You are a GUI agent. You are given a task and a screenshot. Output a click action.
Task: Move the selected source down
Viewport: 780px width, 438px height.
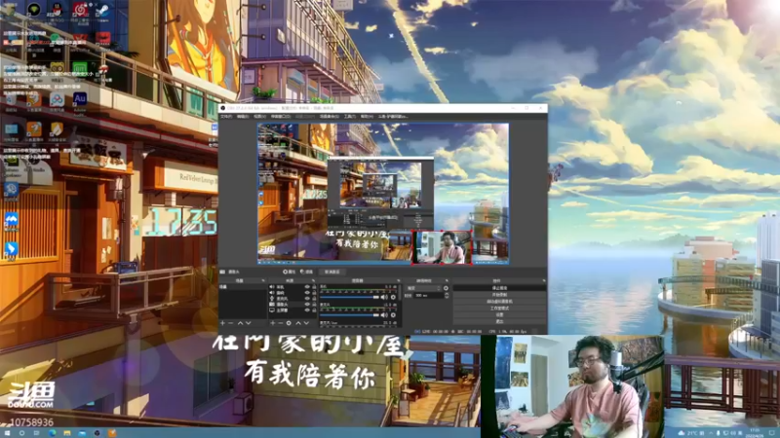point(306,323)
